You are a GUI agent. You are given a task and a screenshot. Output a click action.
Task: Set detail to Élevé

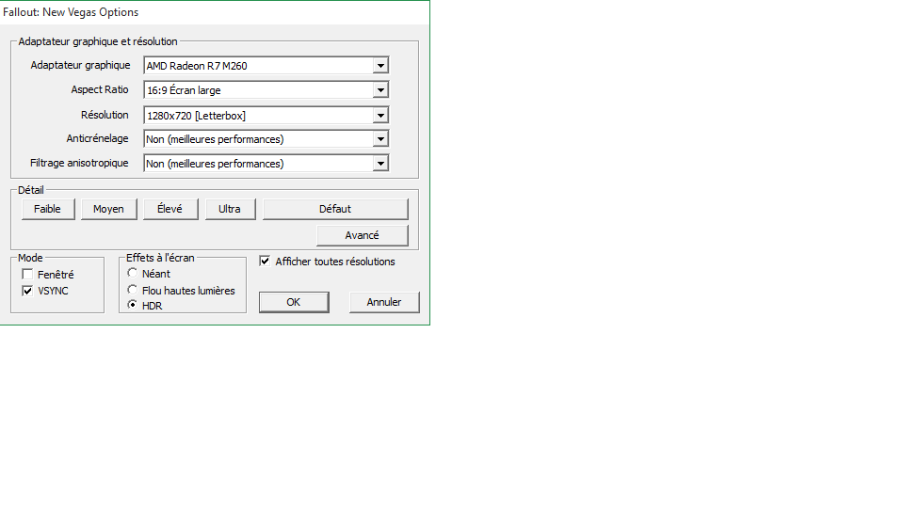(170, 209)
